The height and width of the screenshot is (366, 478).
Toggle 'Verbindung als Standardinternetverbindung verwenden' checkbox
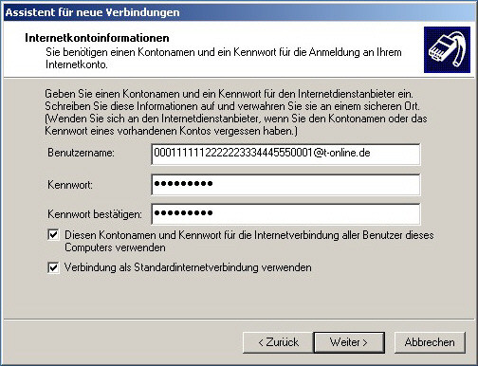coord(53,267)
